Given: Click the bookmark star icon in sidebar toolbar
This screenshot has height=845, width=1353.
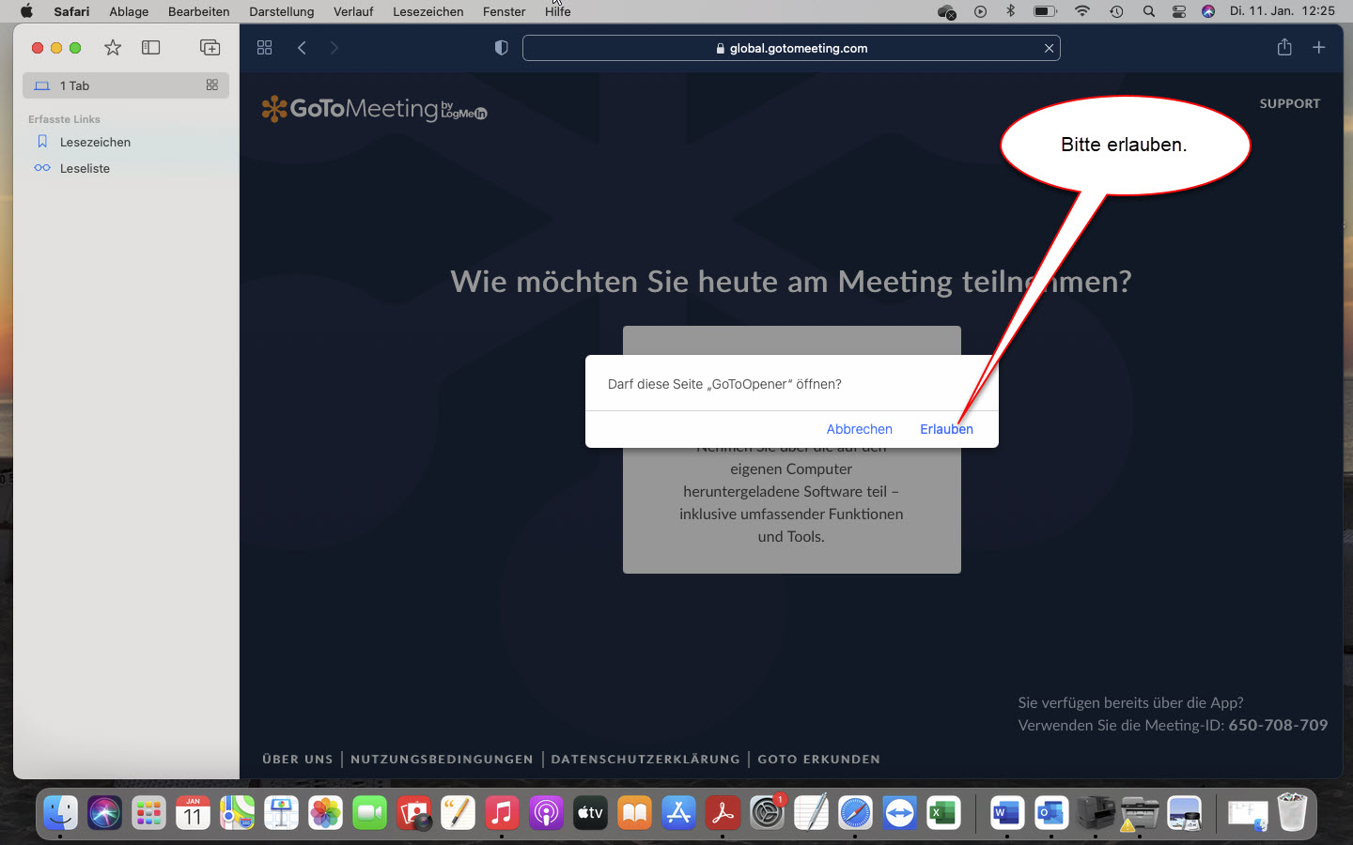Looking at the screenshot, I should (113, 47).
